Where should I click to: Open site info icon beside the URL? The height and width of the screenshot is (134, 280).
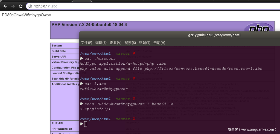tap(31, 6)
